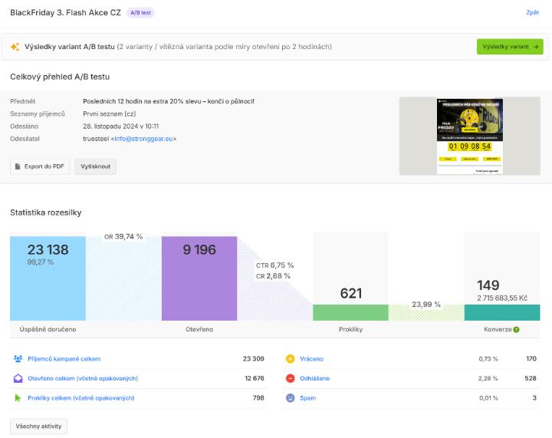Click the 99,27 % delivery rate text
552x438 pixels.
pyautogui.click(x=41, y=262)
